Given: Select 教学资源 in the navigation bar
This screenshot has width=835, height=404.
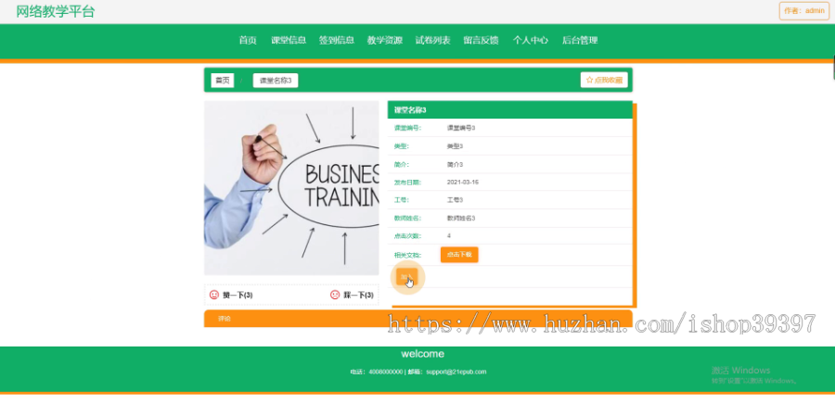Looking at the screenshot, I should [x=384, y=41].
